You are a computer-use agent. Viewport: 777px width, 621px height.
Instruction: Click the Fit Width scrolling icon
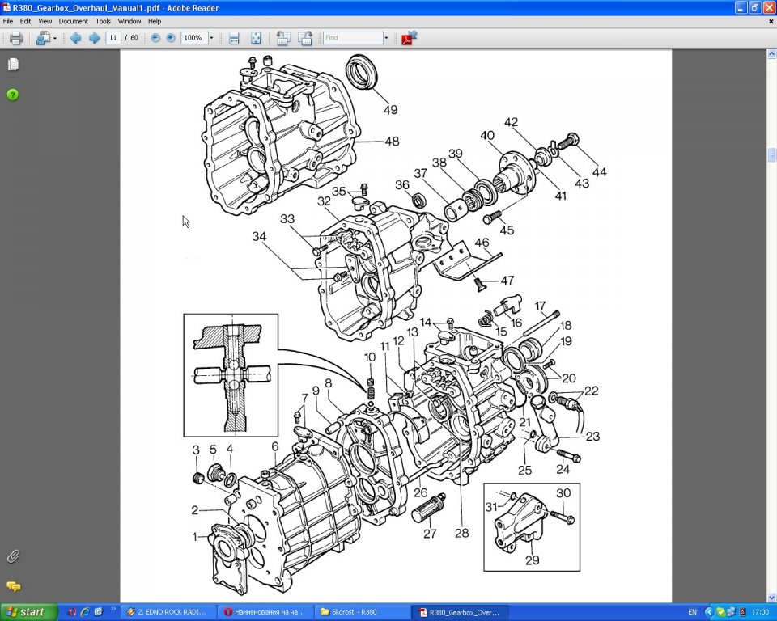pyautogui.click(x=234, y=38)
